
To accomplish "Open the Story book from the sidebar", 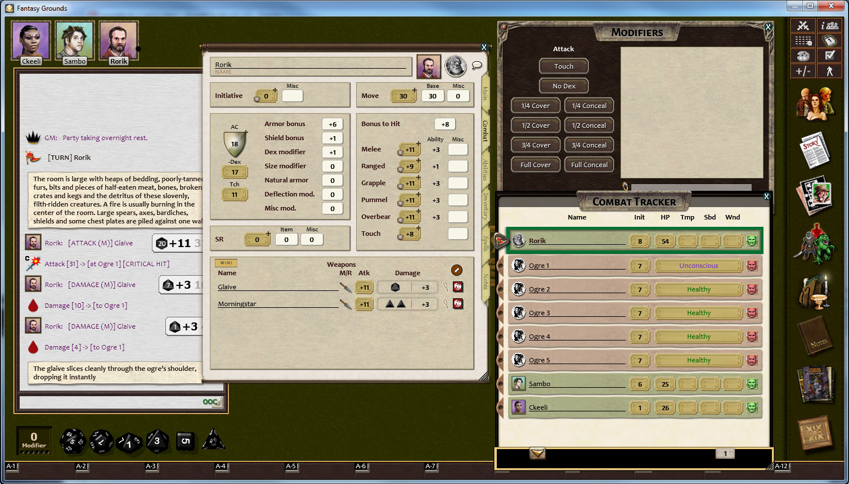I will (814, 150).
